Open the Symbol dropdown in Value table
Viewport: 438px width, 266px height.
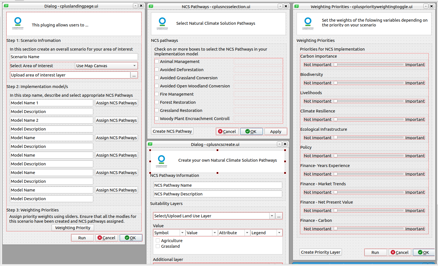183,233
